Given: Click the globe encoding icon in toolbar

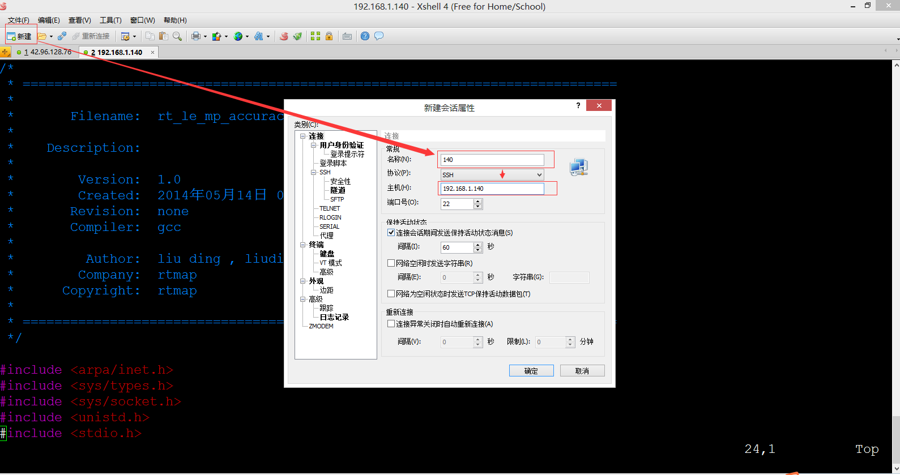Looking at the screenshot, I should click(x=238, y=36).
